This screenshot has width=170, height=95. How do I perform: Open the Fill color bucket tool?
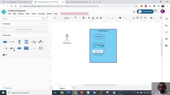pos(89,18)
